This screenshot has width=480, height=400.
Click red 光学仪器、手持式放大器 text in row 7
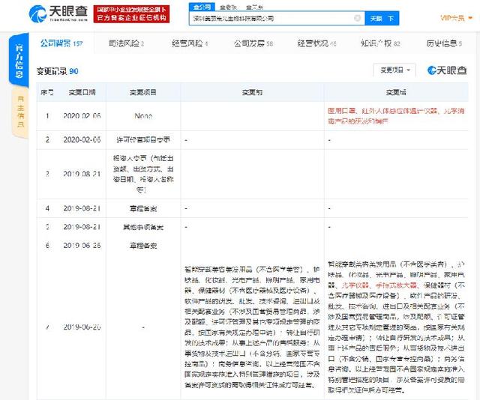tap(379, 285)
